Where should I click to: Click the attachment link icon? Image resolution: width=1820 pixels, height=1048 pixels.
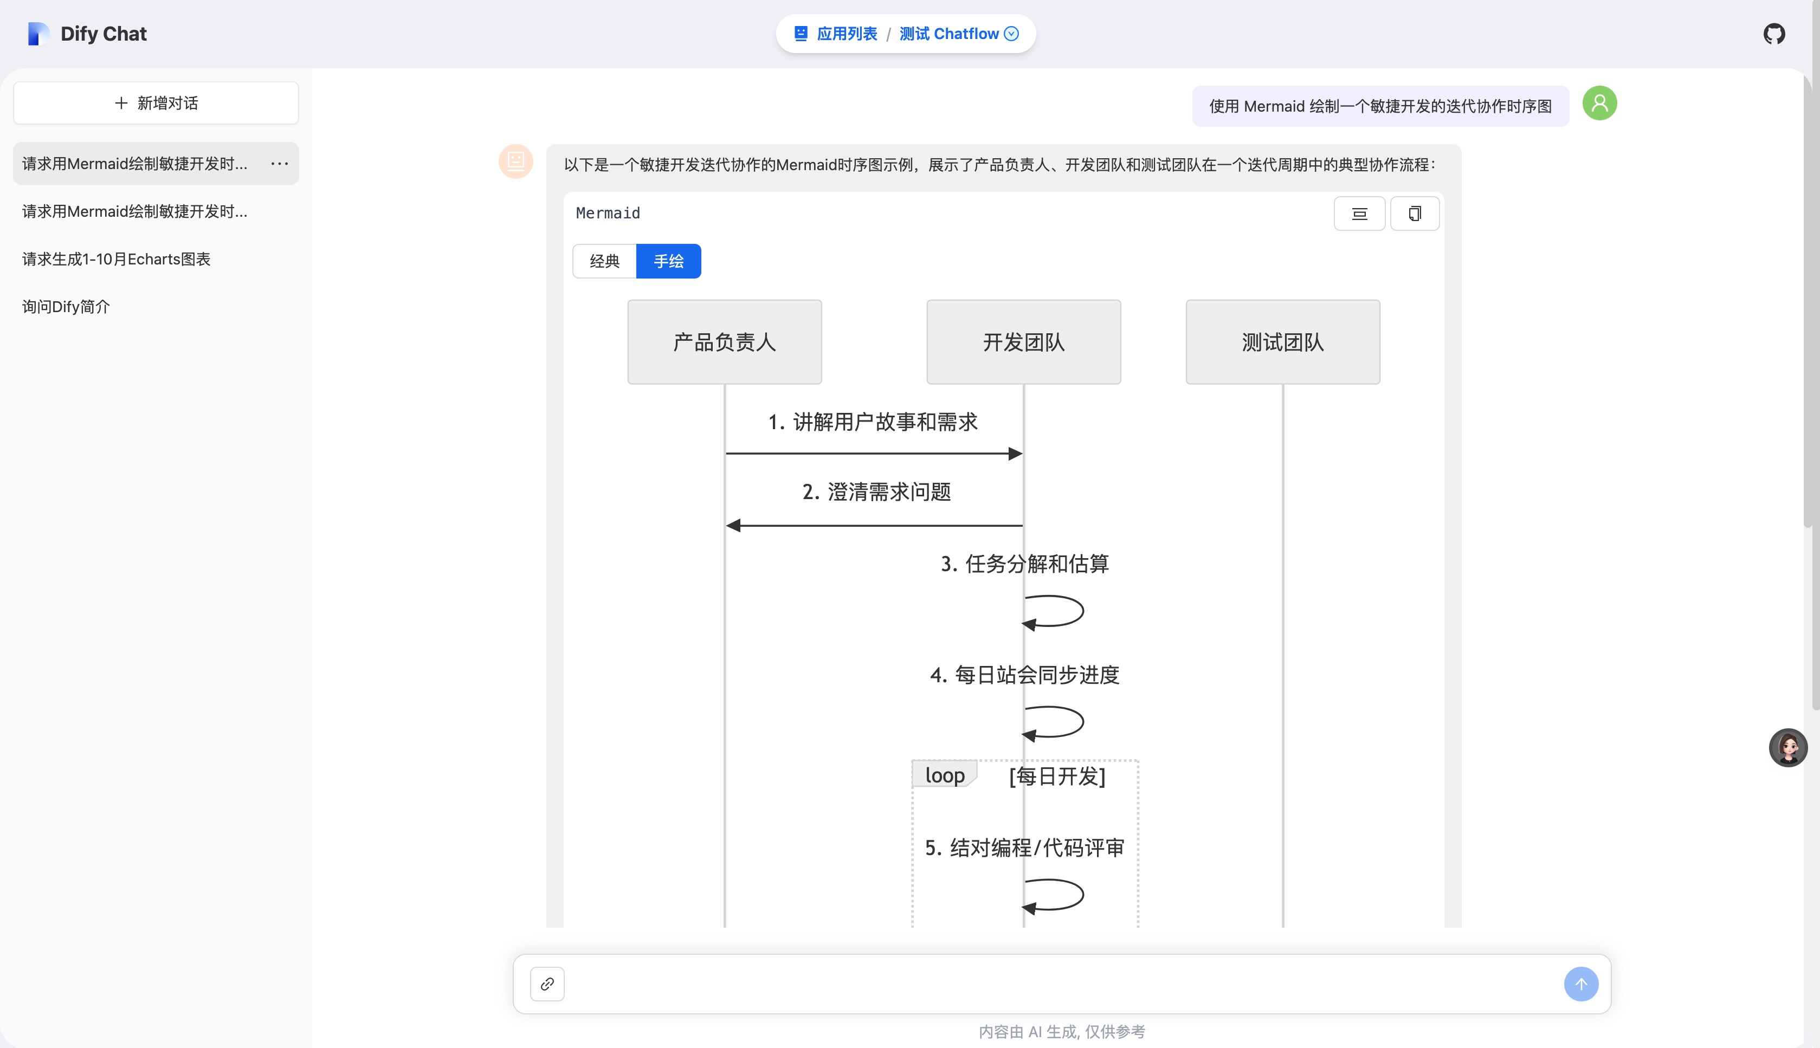tap(547, 984)
